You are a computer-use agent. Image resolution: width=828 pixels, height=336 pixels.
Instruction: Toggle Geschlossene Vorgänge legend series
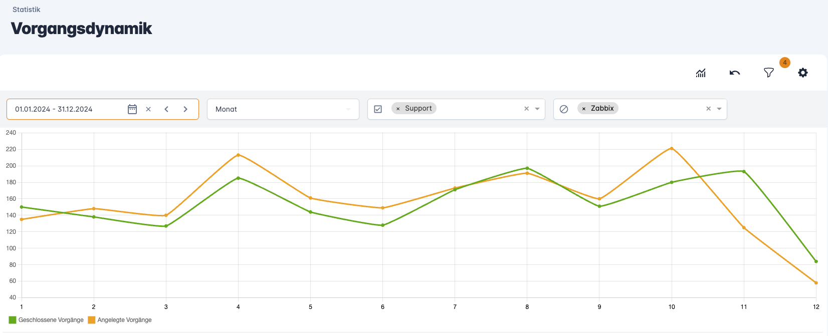click(x=47, y=320)
